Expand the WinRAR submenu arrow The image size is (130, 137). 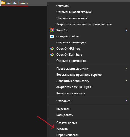pos(126,30)
